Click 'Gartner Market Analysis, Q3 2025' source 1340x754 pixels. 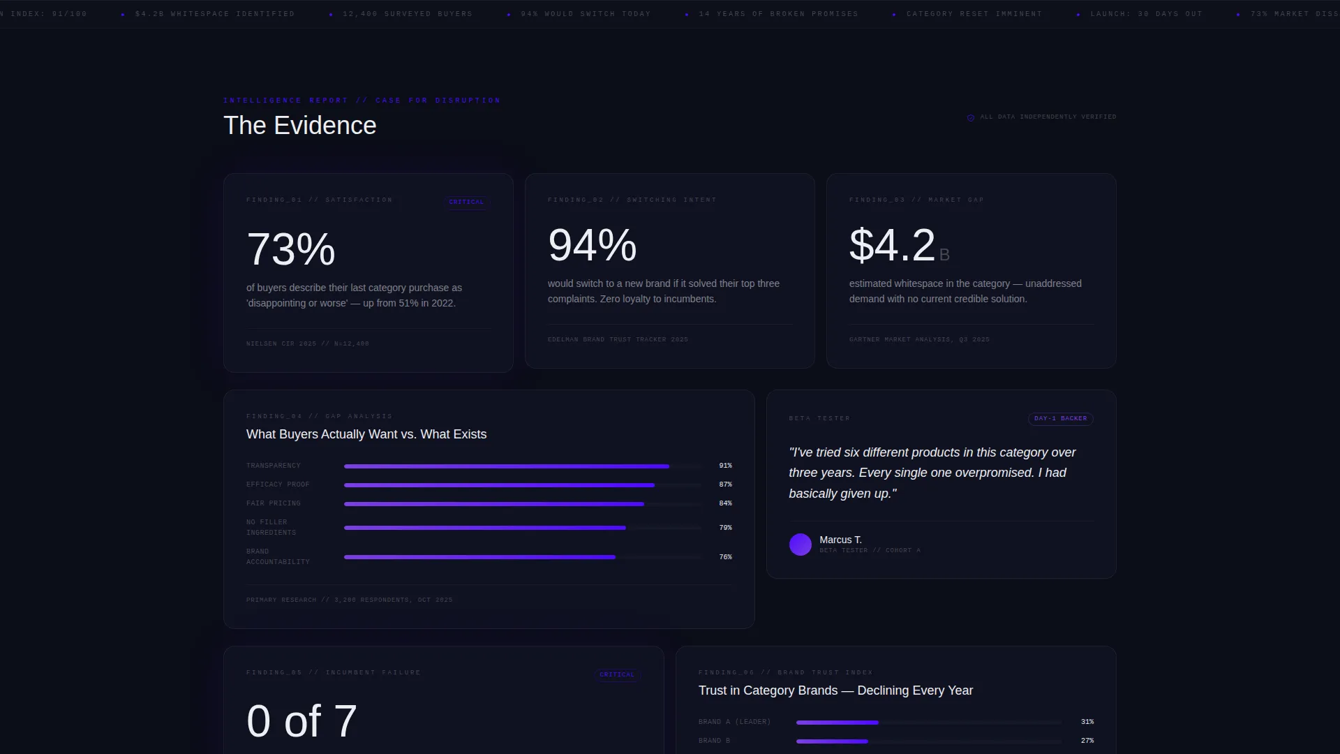coord(919,339)
